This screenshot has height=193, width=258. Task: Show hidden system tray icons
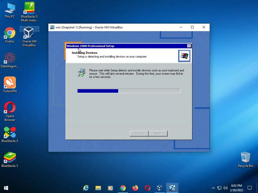(x=213, y=188)
